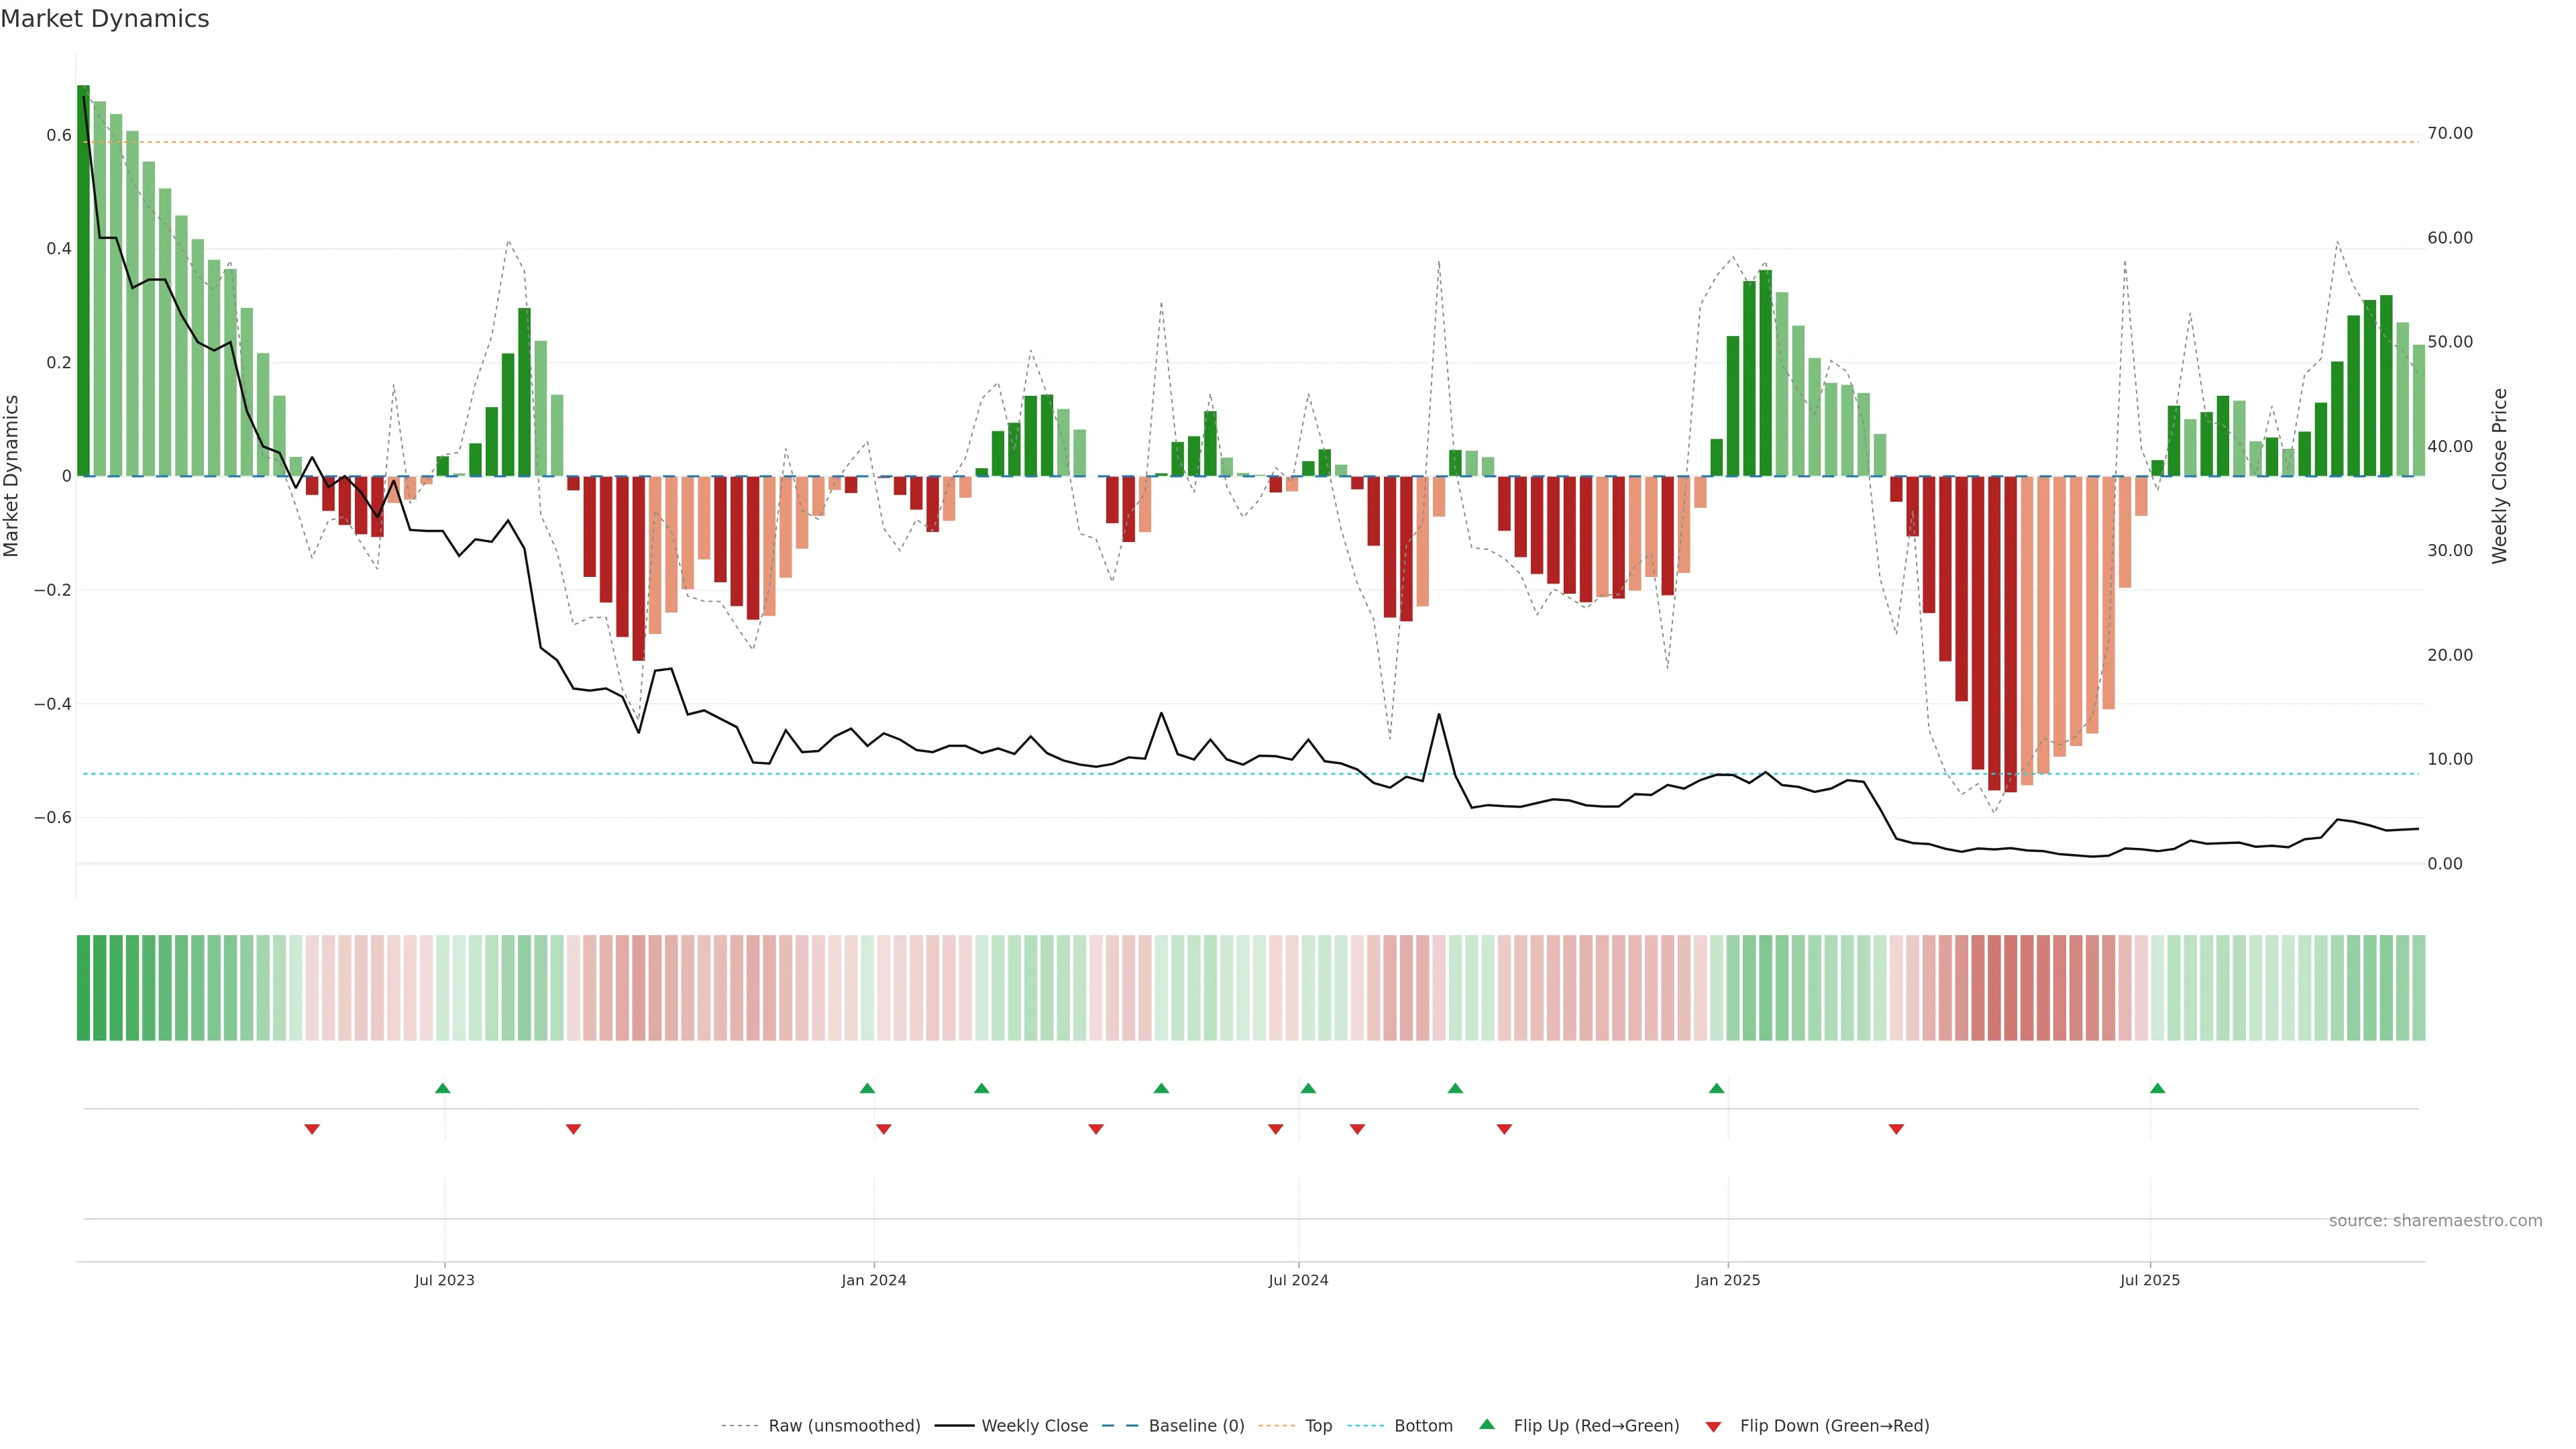Click the source: sharemaestro.com text

[2435, 1220]
